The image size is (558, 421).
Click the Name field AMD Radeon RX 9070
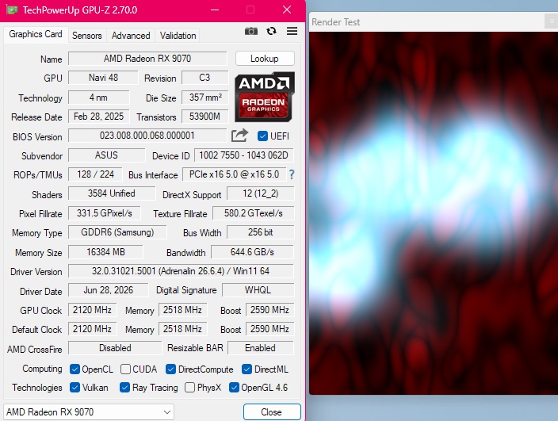[147, 59]
